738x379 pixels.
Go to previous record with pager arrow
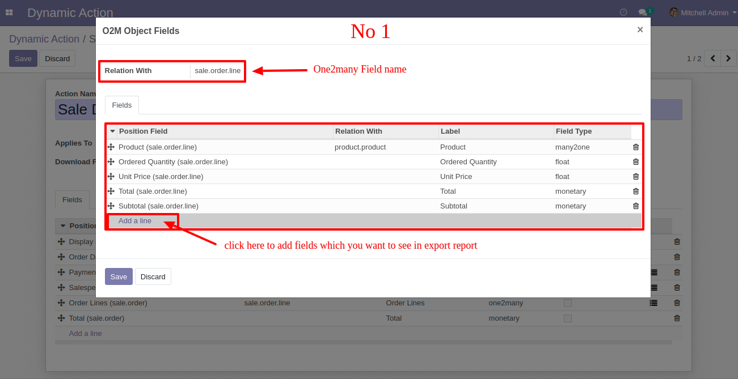713,58
